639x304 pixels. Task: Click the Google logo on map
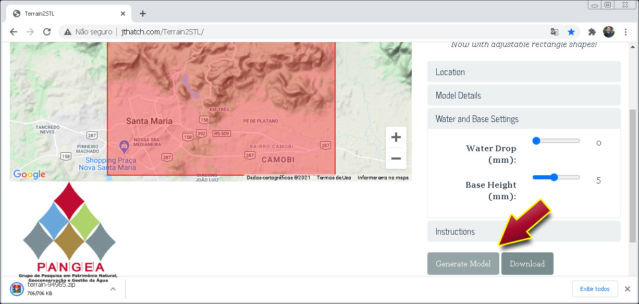tap(29, 175)
